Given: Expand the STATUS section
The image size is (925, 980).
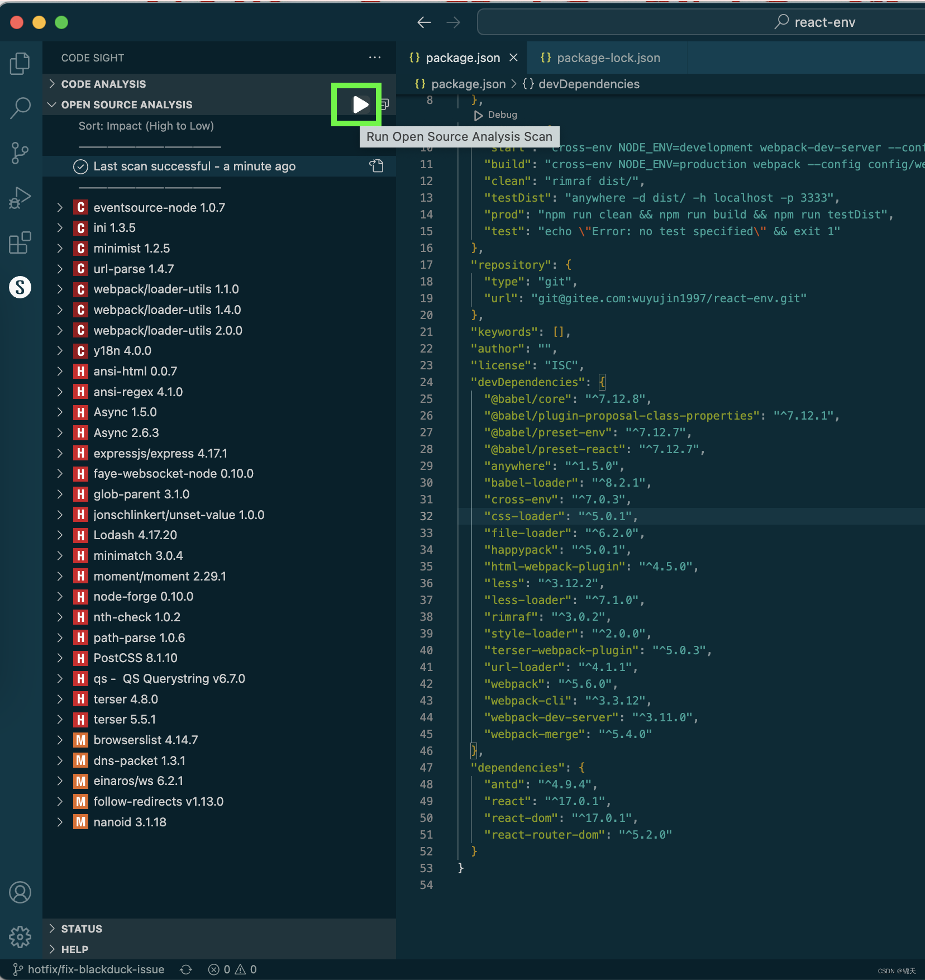Looking at the screenshot, I should [x=219, y=929].
